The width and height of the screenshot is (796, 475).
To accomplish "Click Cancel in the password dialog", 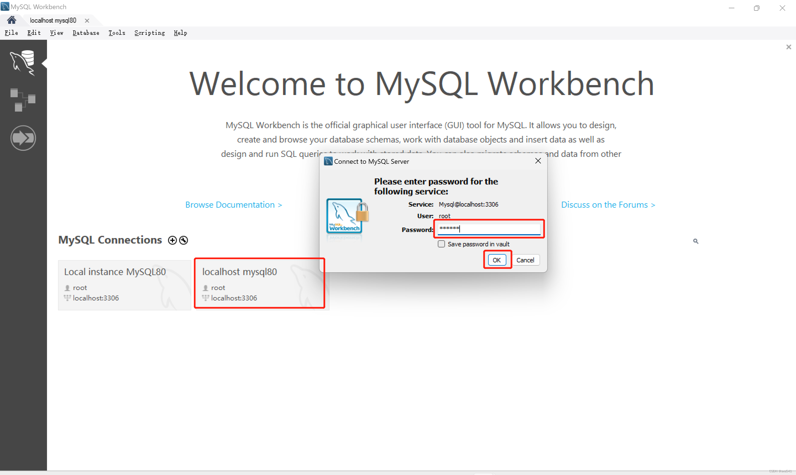I will (525, 260).
